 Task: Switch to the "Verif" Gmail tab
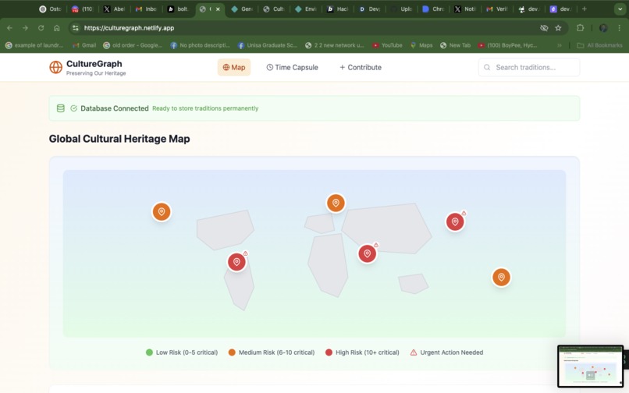click(x=496, y=9)
